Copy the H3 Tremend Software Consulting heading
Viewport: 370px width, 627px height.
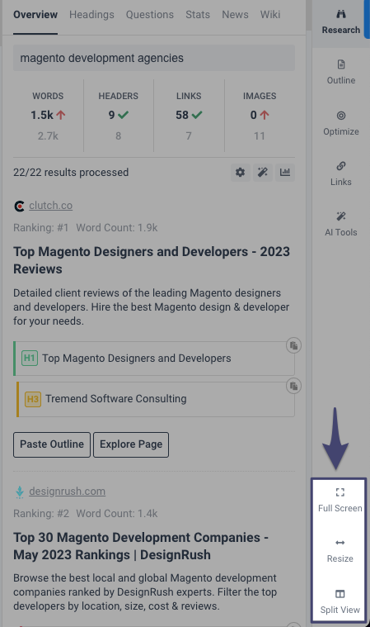[x=294, y=386]
